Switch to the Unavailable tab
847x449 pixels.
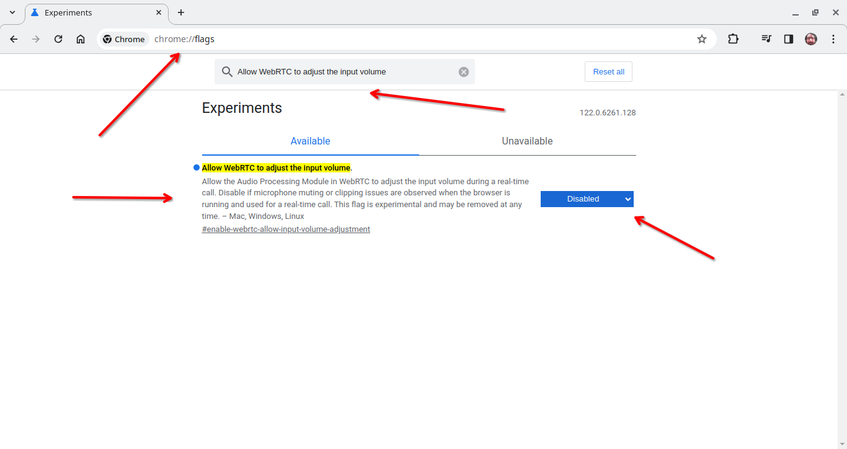coord(527,141)
